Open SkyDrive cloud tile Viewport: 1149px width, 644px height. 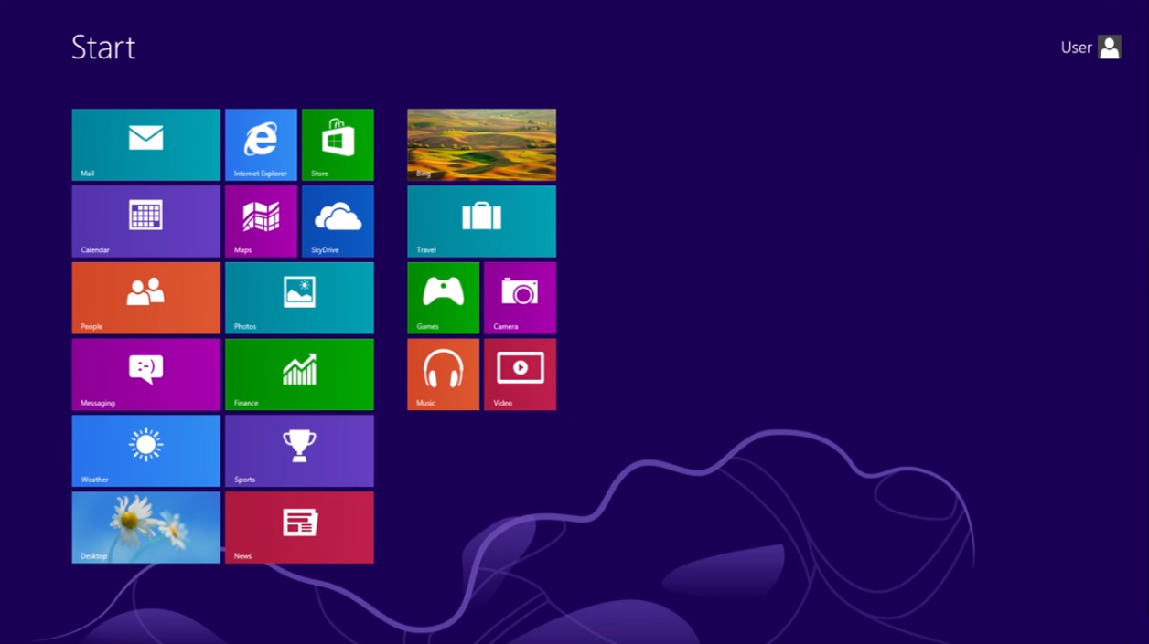[x=338, y=221]
